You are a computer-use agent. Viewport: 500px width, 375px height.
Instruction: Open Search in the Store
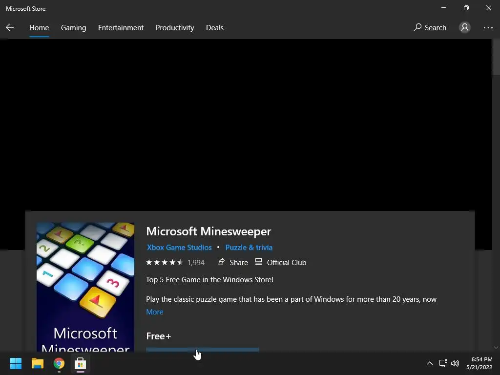430,28
